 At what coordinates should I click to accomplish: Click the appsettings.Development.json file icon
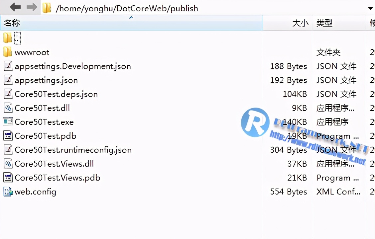click(x=8, y=66)
